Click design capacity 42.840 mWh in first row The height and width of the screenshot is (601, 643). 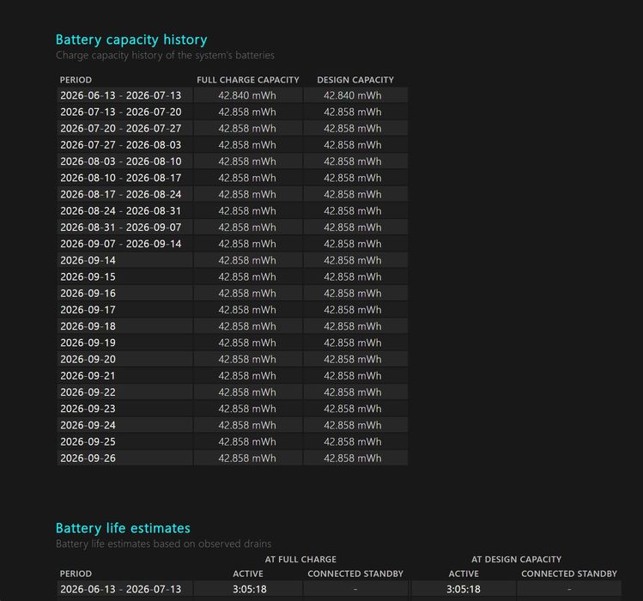(x=352, y=95)
